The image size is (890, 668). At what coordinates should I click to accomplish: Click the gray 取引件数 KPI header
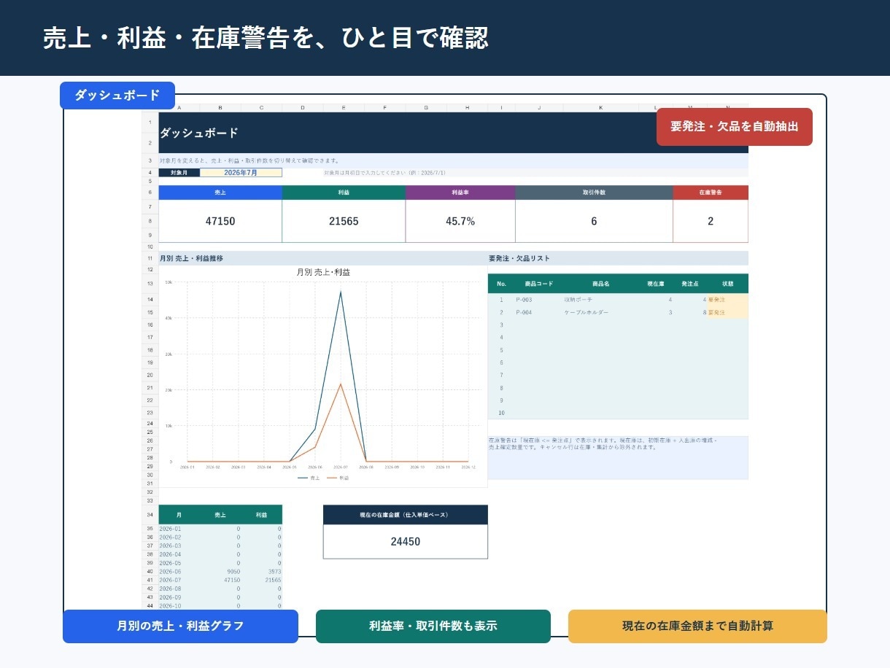594,193
